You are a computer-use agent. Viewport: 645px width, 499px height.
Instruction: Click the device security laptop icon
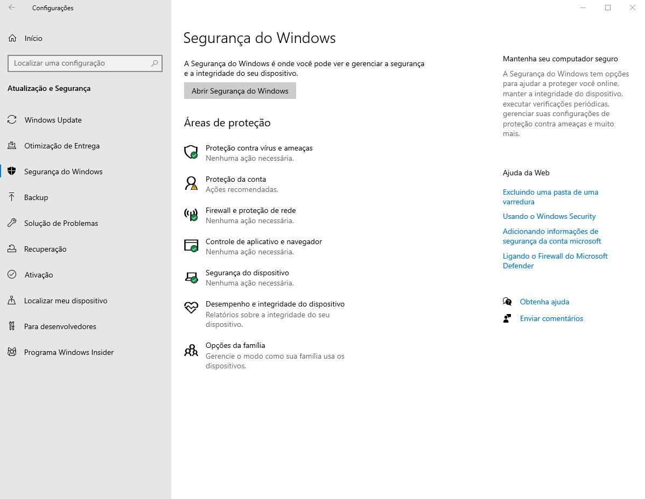click(191, 277)
